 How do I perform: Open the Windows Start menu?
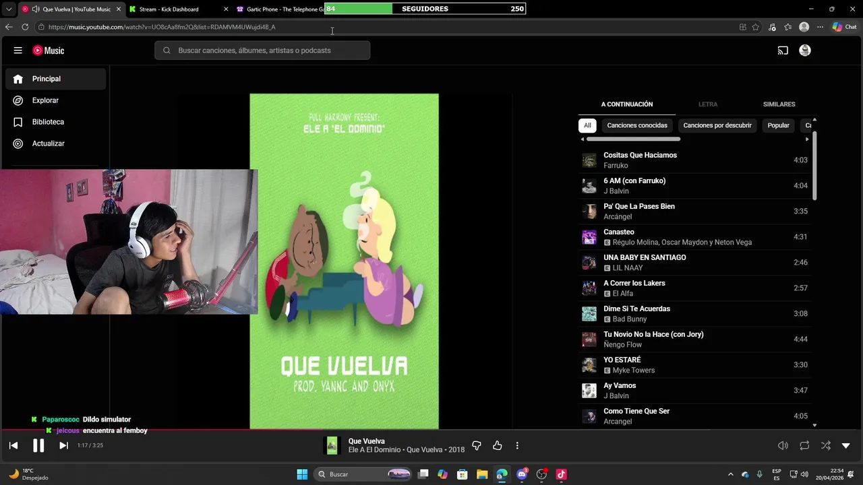pyautogui.click(x=302, y=474)
